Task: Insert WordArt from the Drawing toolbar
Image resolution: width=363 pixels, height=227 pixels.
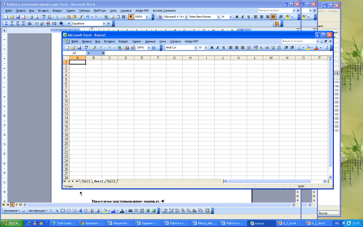Action: click(x=80, y=211)
